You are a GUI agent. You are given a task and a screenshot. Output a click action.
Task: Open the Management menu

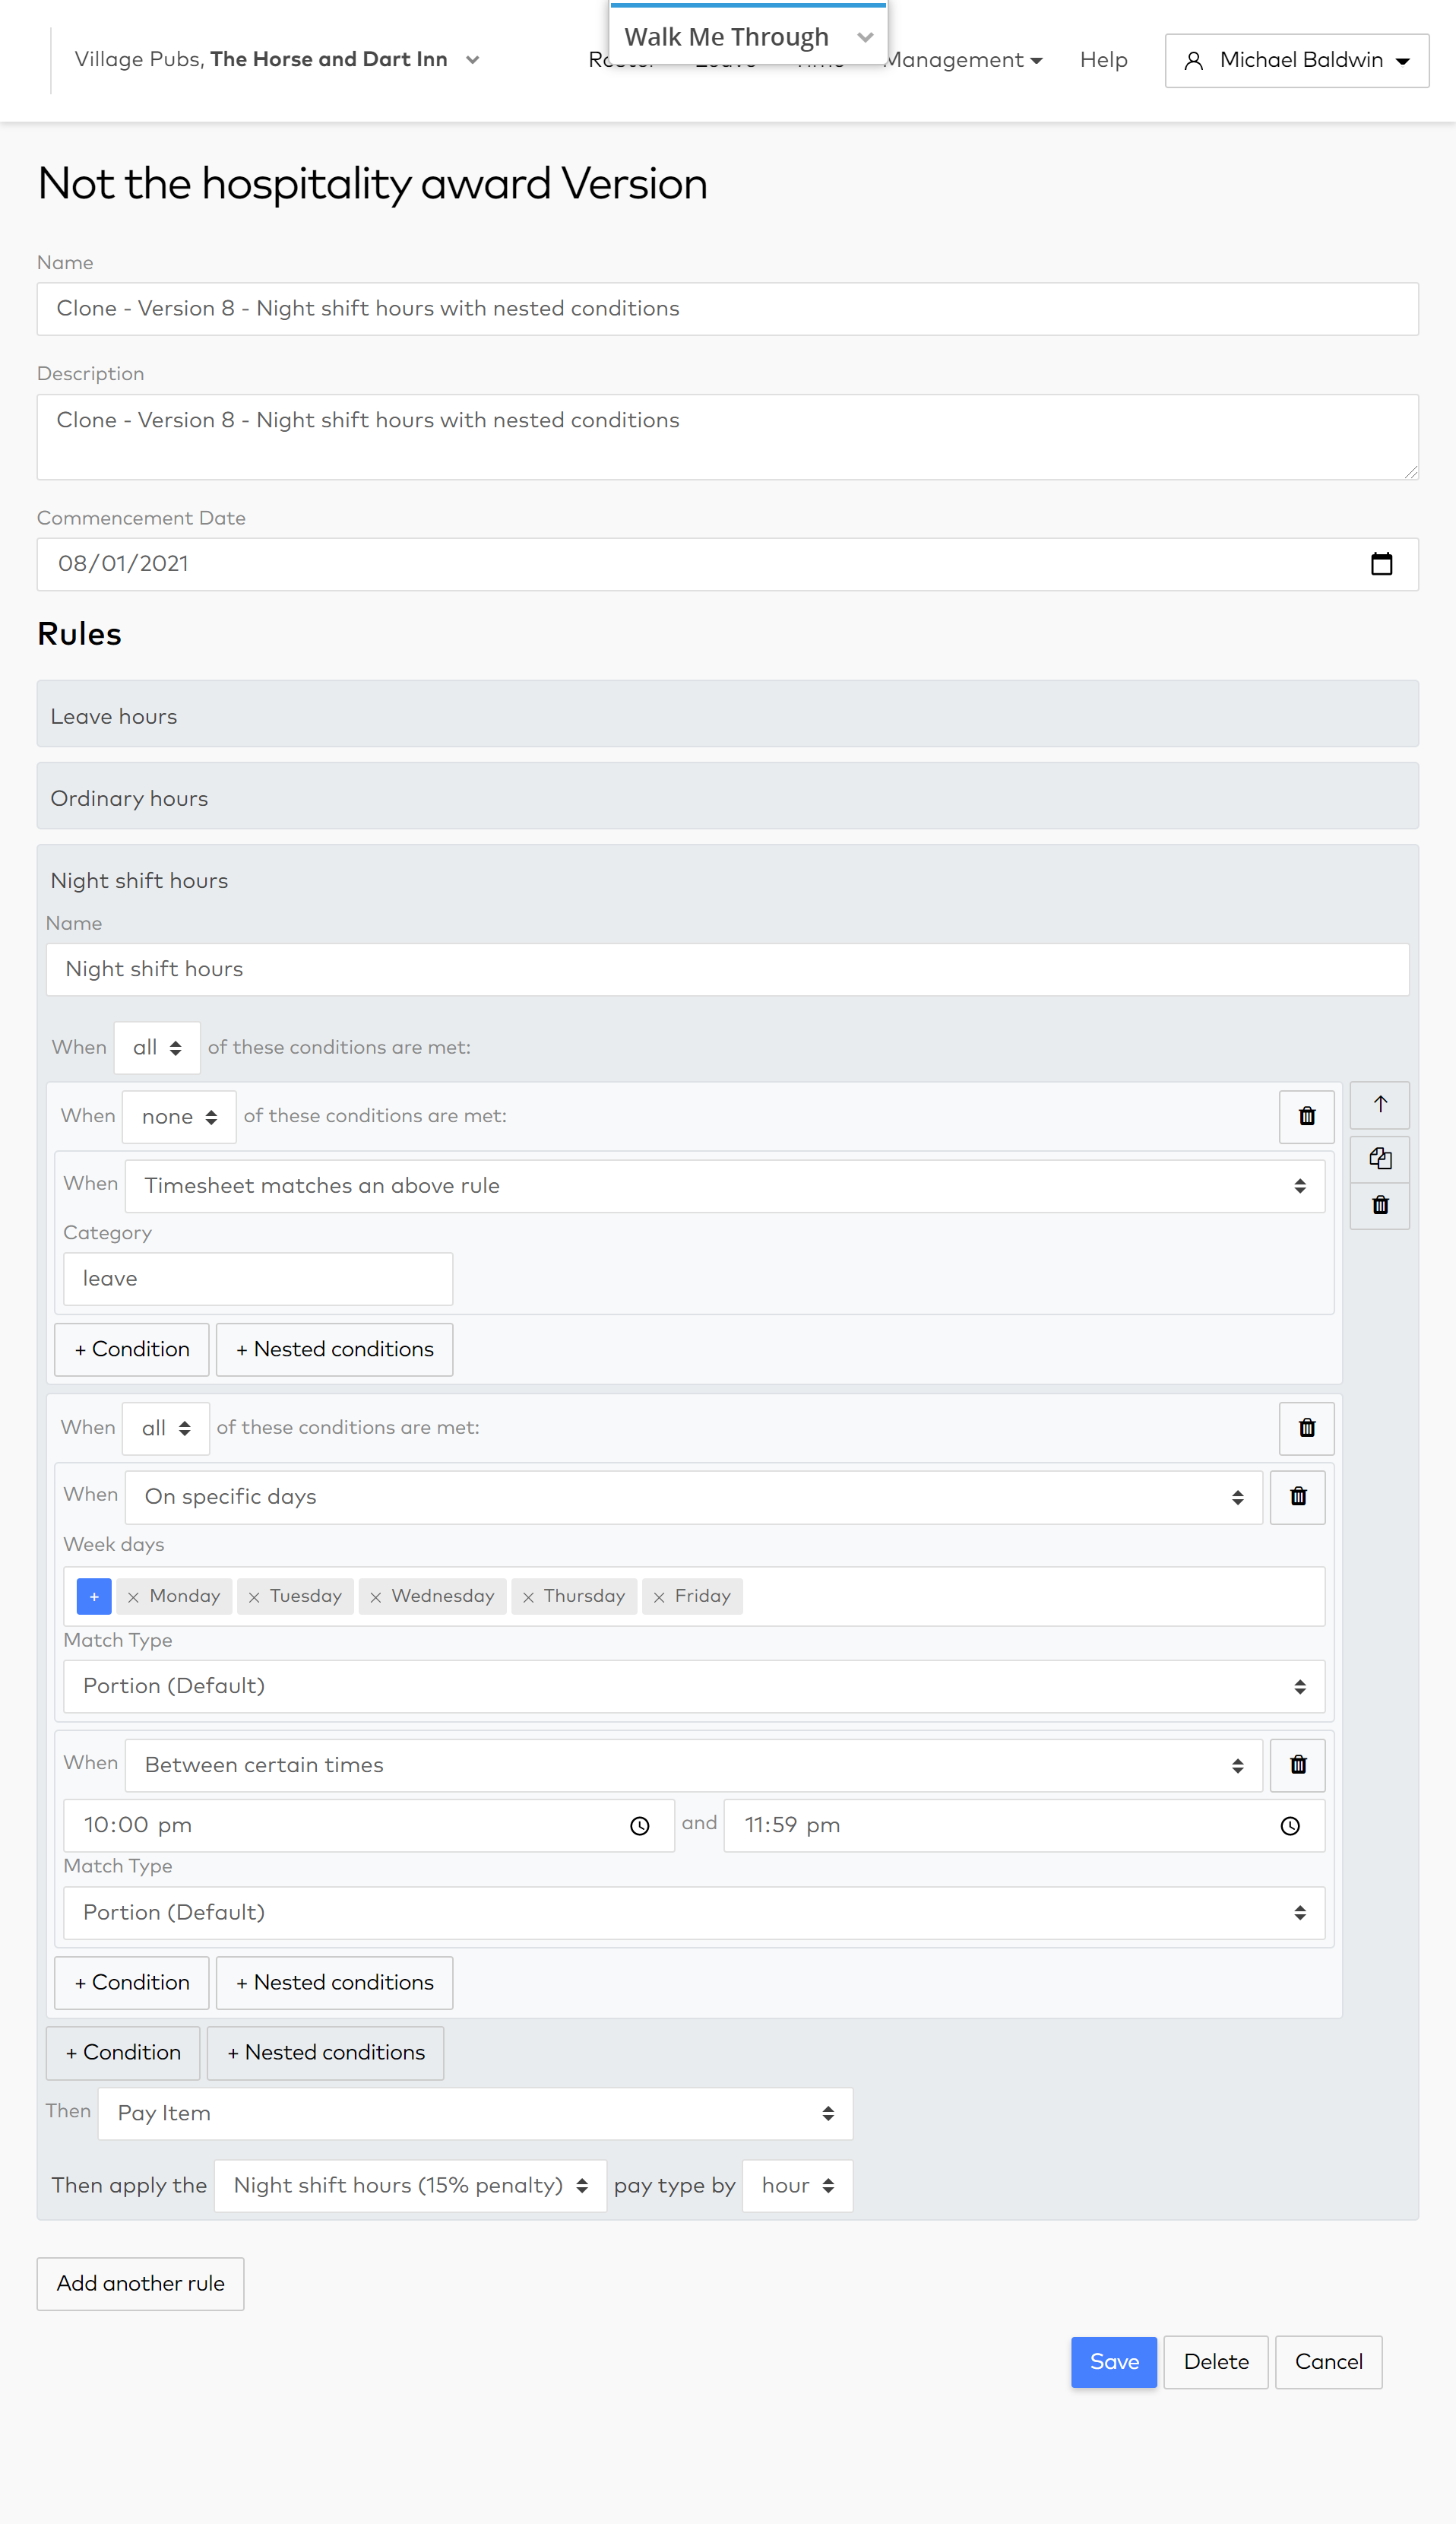964,60
